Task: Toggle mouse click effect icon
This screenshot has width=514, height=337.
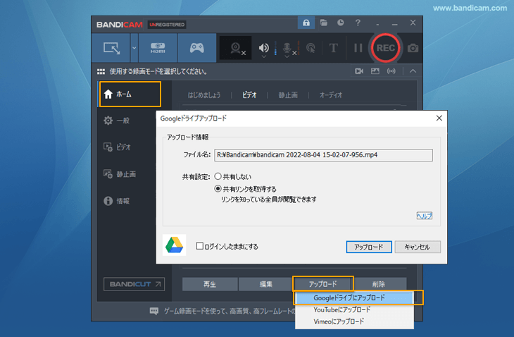Action: (311, 48)
